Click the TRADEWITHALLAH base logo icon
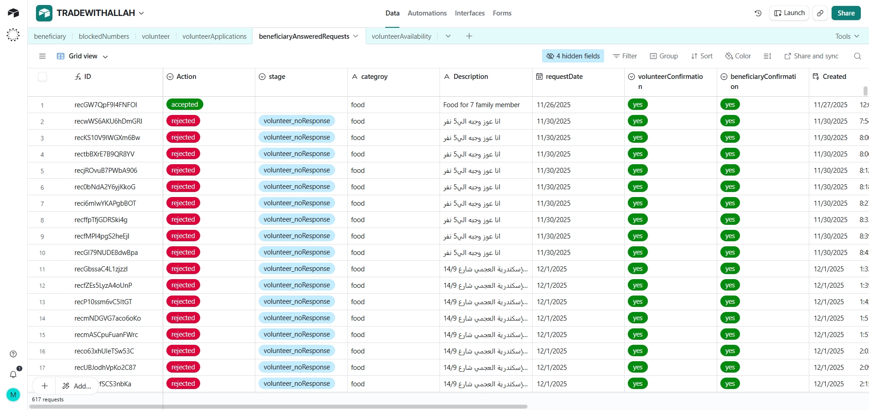 (44, 13)
